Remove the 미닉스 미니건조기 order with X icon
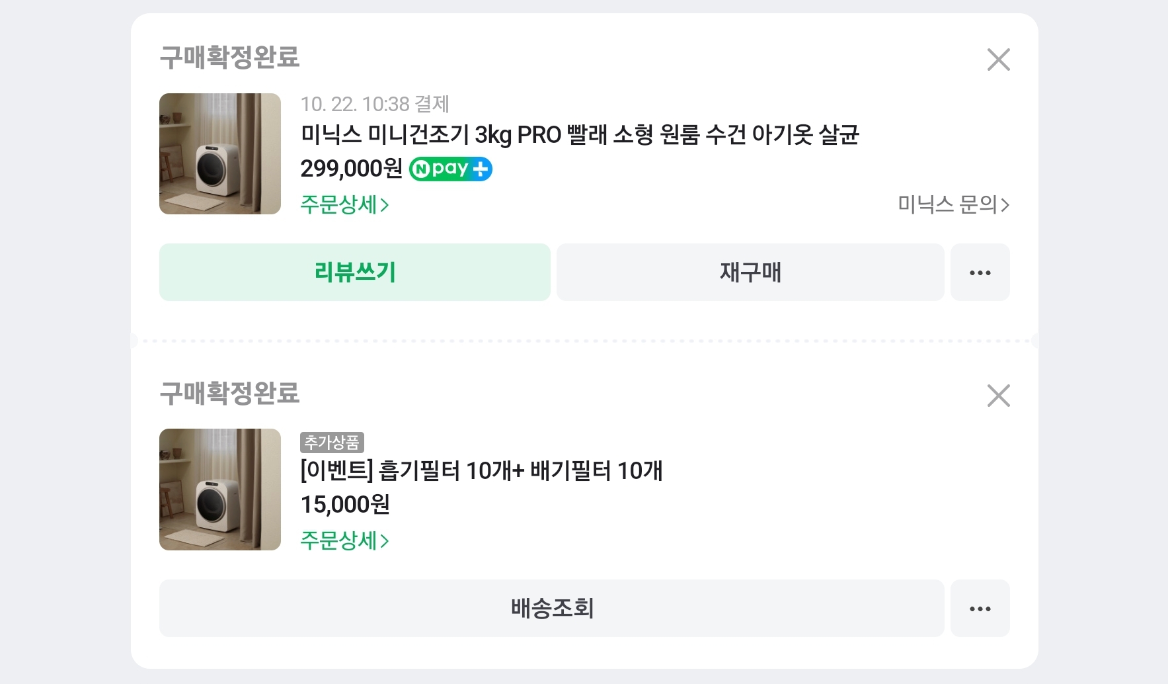1168x684 pixels. [998, 60]
